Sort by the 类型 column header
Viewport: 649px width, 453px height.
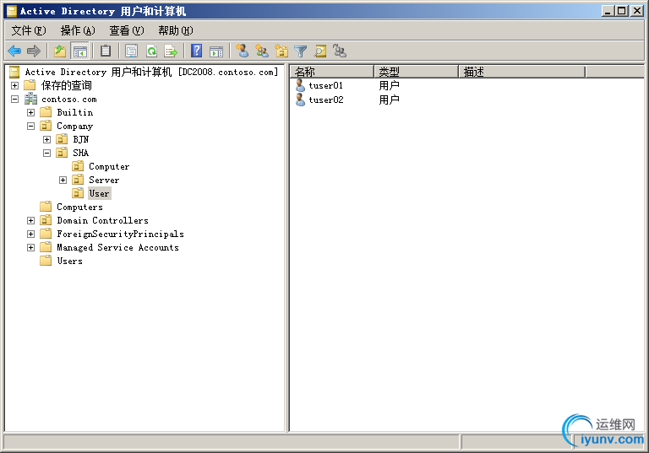(417, 72)
